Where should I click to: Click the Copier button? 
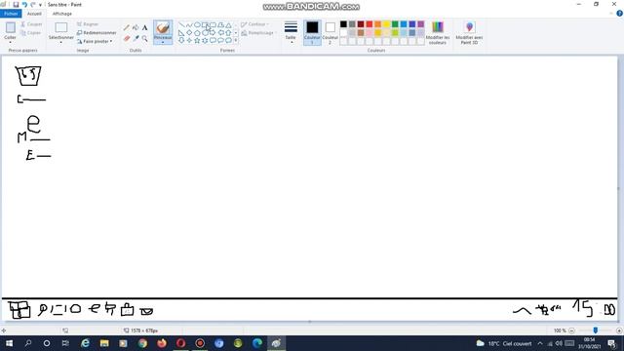coord(30,33)
